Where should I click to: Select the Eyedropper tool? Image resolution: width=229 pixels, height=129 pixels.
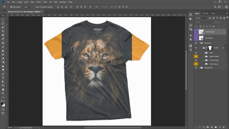(x=3, y=39)
